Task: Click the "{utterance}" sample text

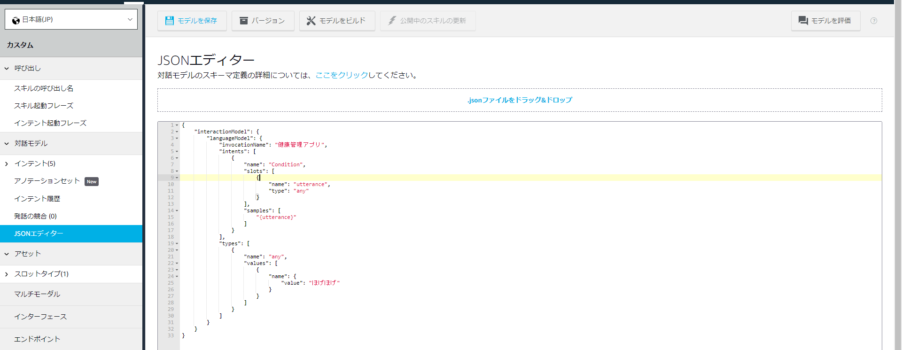Action: pyautogui.click(x=276, y=217)
